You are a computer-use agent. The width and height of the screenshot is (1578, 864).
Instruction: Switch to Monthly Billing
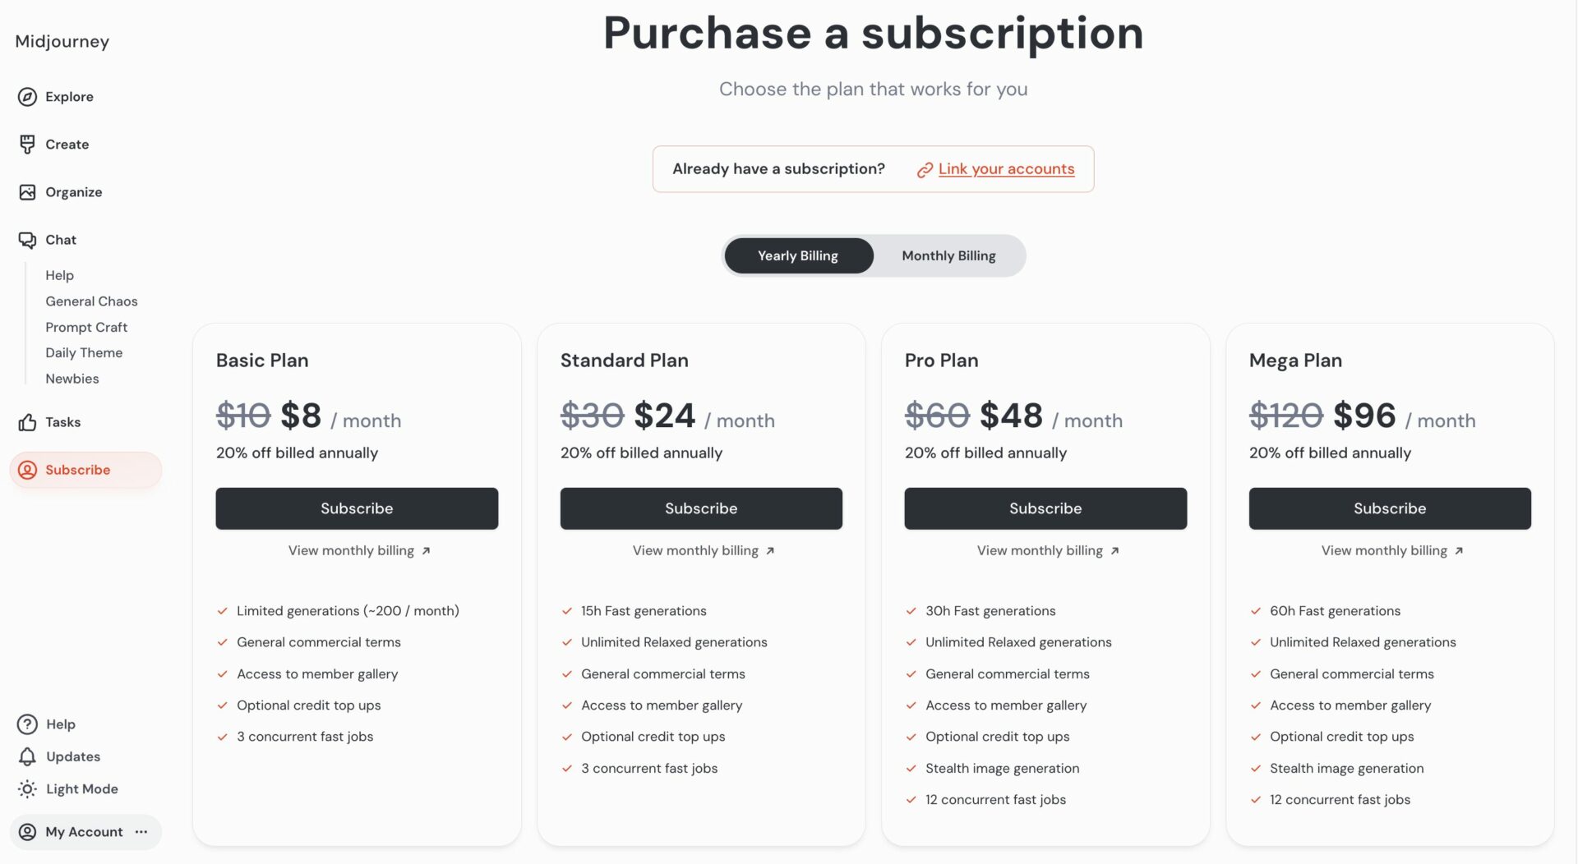(948, 256)
